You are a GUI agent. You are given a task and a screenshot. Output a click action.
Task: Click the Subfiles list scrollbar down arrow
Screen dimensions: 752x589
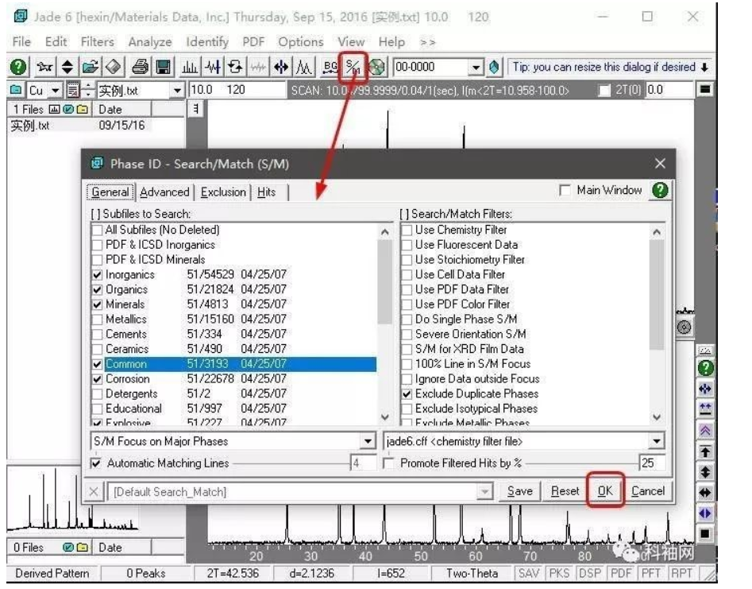pyautogui.click(x=384, y=417)
